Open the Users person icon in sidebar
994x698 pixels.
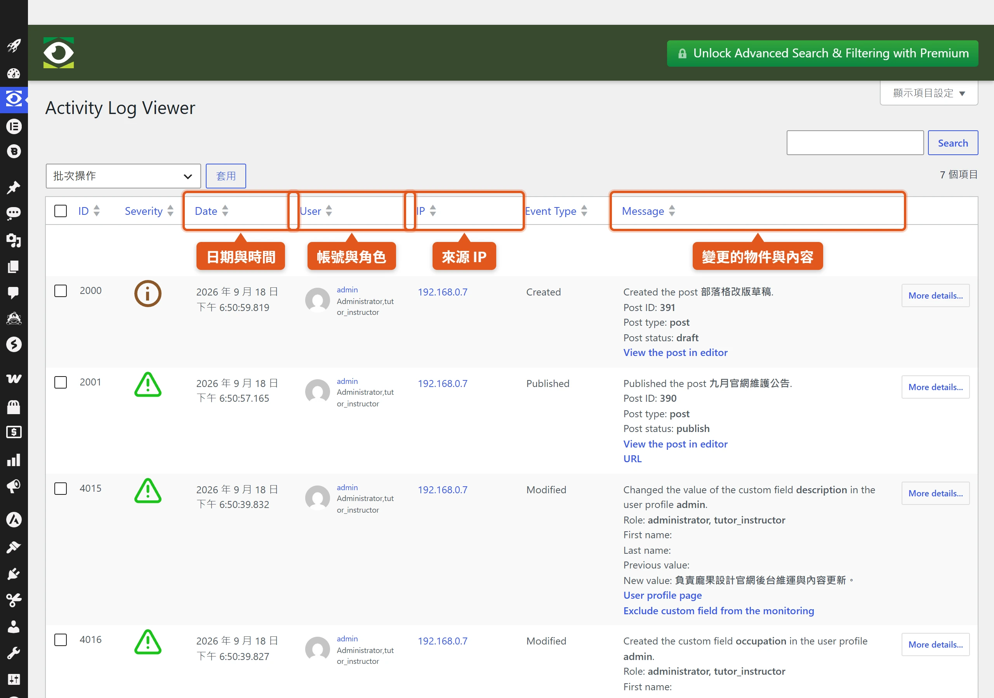14,627
